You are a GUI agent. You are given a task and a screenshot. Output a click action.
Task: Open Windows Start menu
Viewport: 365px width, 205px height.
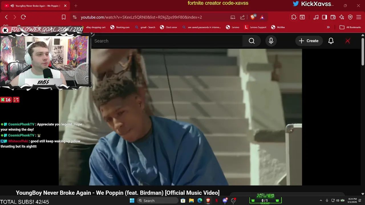point(132,200)
